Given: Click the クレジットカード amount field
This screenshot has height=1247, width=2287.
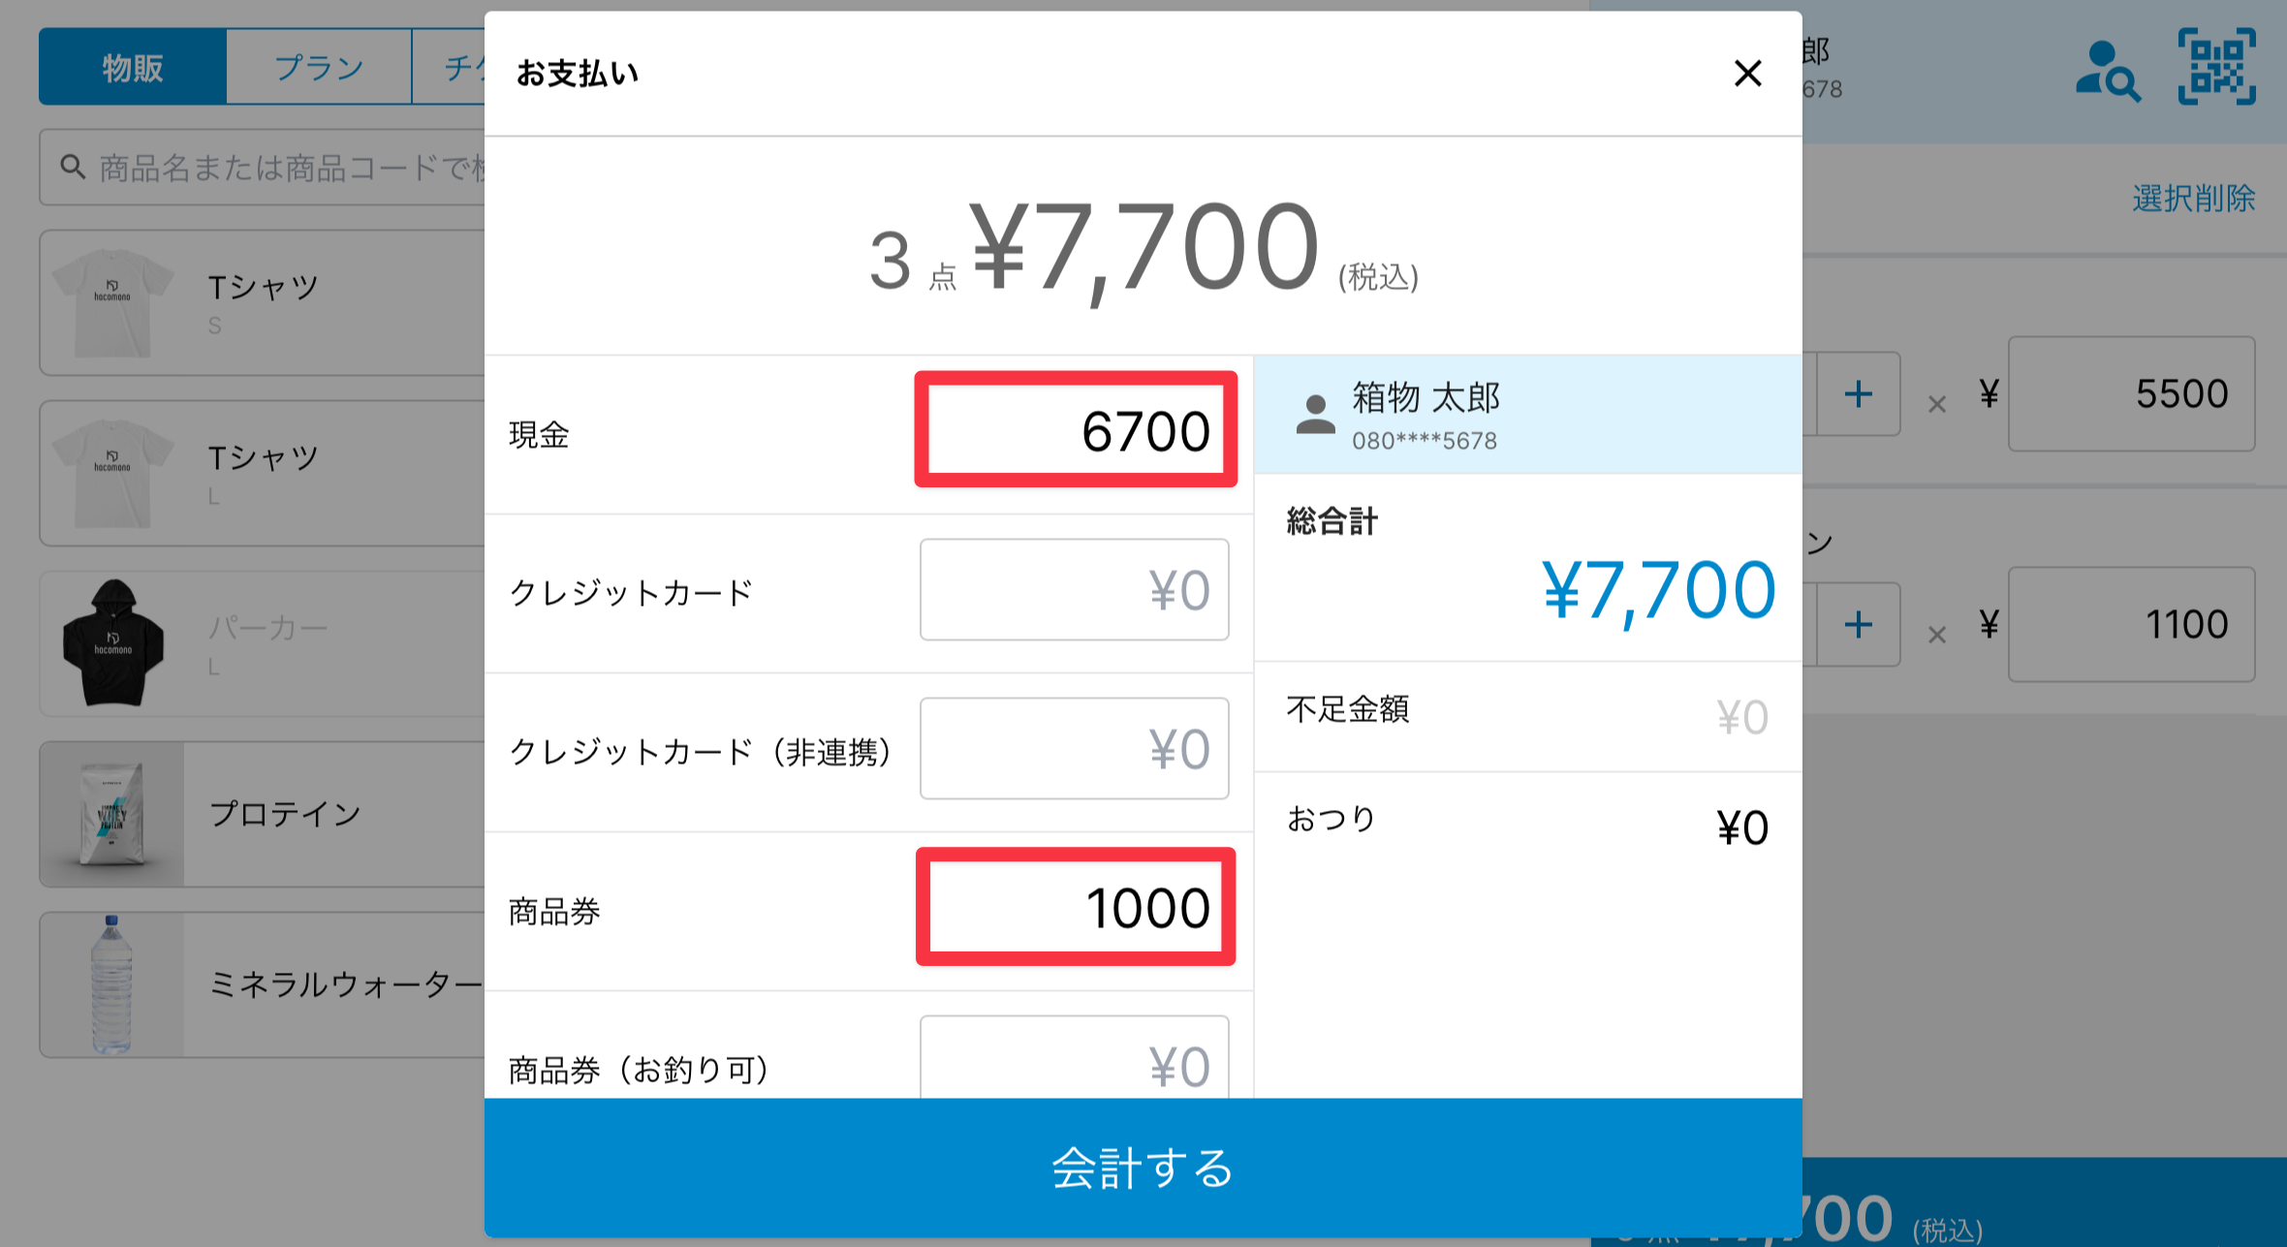Looking at the screenshot, I should pos(1075,589).
